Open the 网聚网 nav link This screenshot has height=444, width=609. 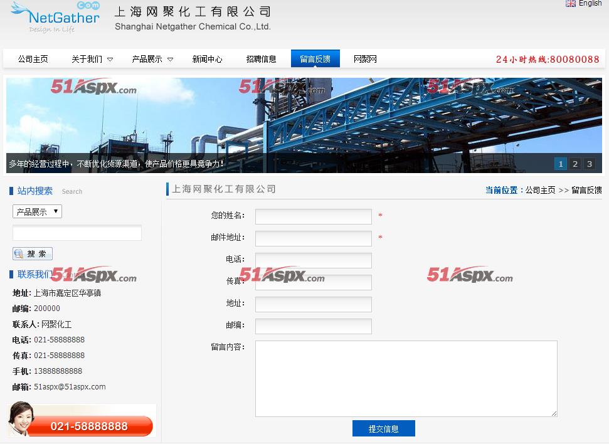[365, 59]
